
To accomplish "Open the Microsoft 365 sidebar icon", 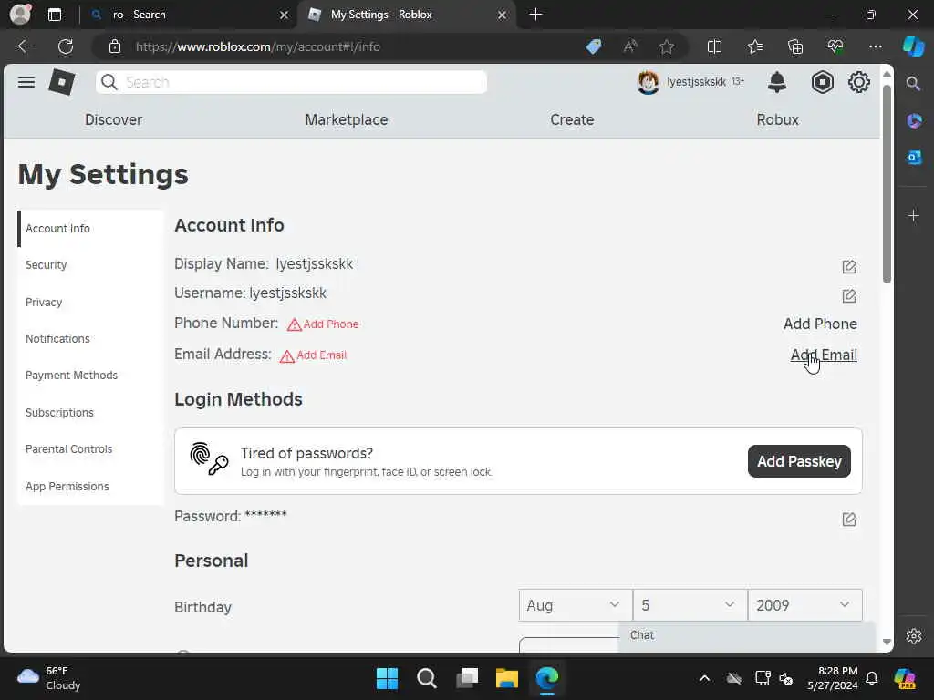I will 914,121.
